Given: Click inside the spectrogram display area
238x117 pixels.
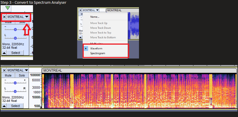Looking at the screenshot, I should click(139, 91).
